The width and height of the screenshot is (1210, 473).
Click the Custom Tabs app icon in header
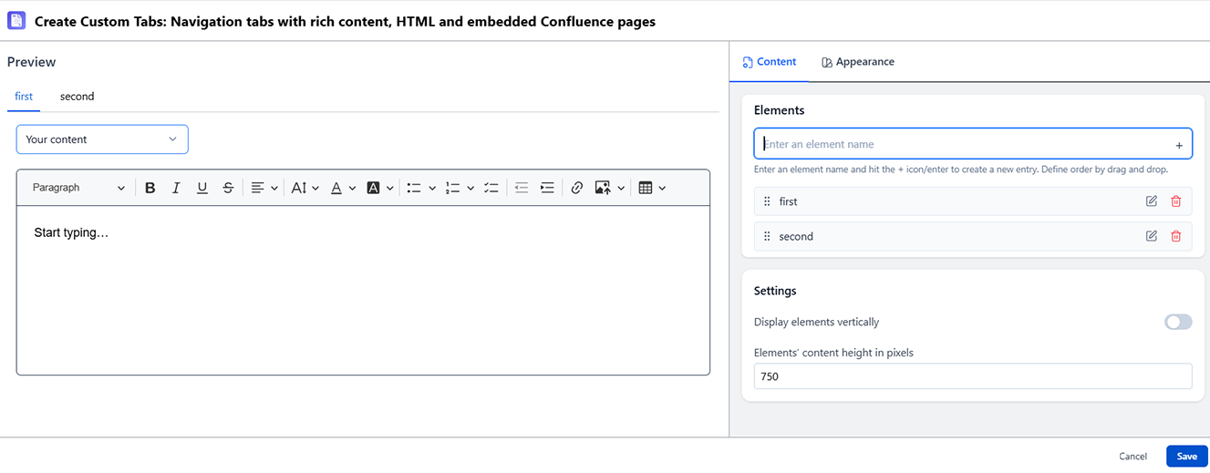point(16,20)
